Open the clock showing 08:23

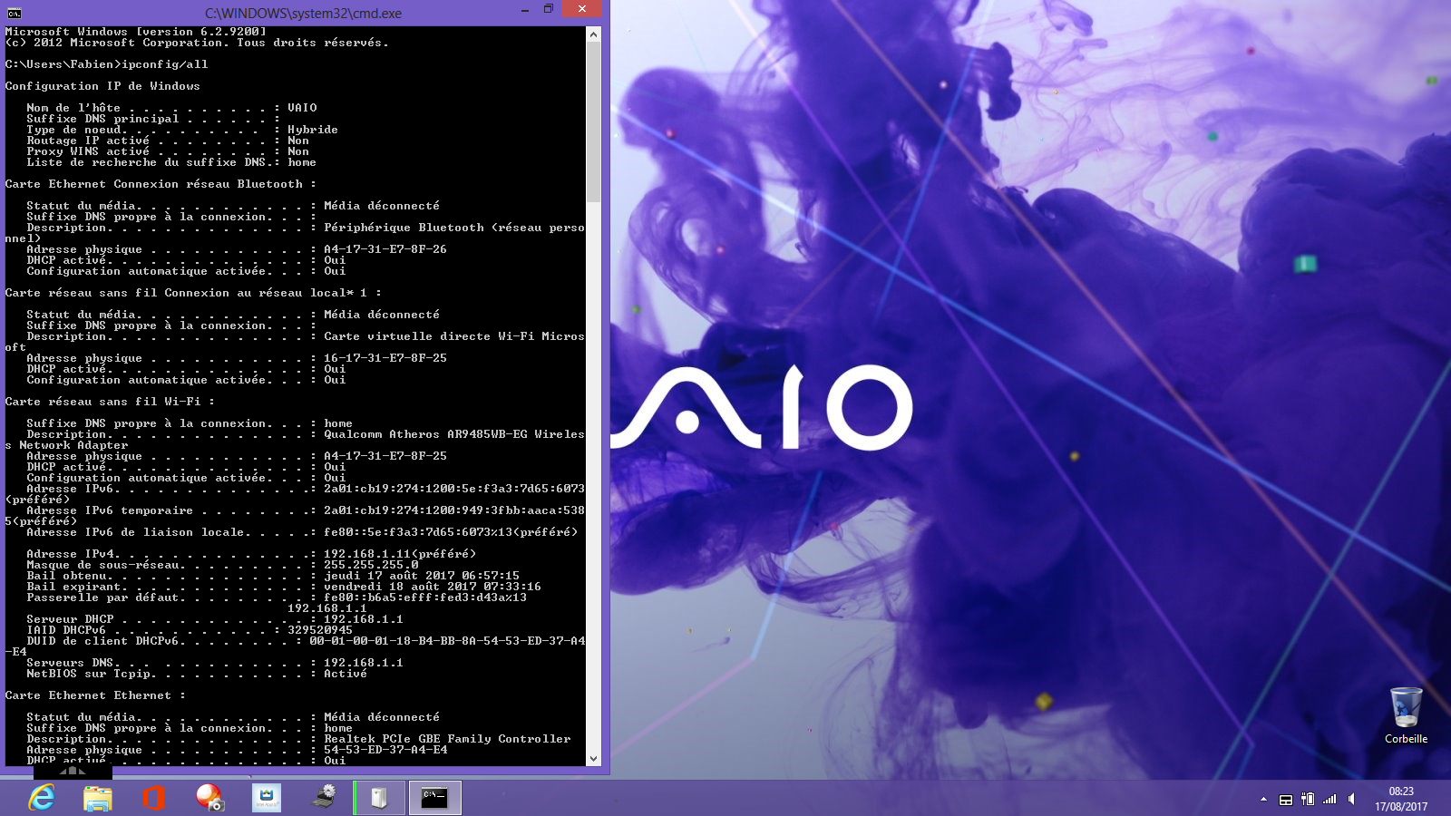point(1401,799)
